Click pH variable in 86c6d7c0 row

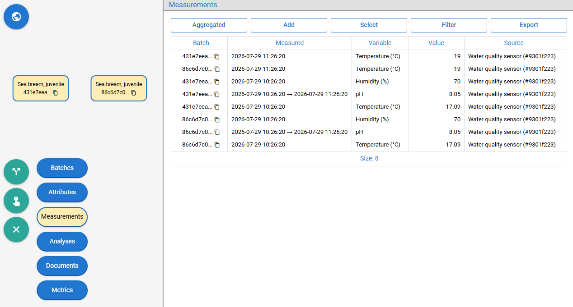click(x=359, y=132)
